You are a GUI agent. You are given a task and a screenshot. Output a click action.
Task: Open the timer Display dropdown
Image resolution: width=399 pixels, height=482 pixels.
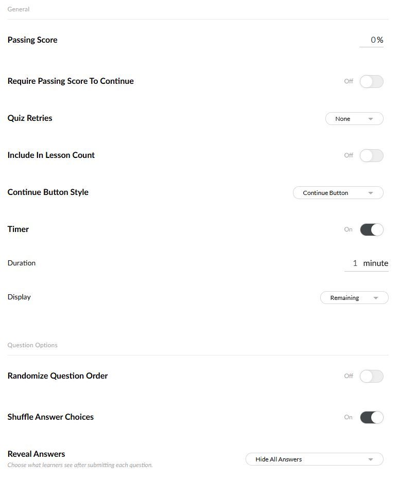pos(354,298)
